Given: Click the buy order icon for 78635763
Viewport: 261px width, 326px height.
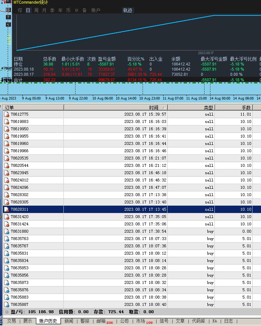Looking at the screenshot, I should [7, 239].
